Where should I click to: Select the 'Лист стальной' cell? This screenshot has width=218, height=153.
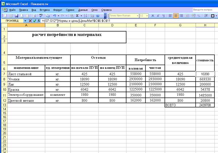click(26, 74)
